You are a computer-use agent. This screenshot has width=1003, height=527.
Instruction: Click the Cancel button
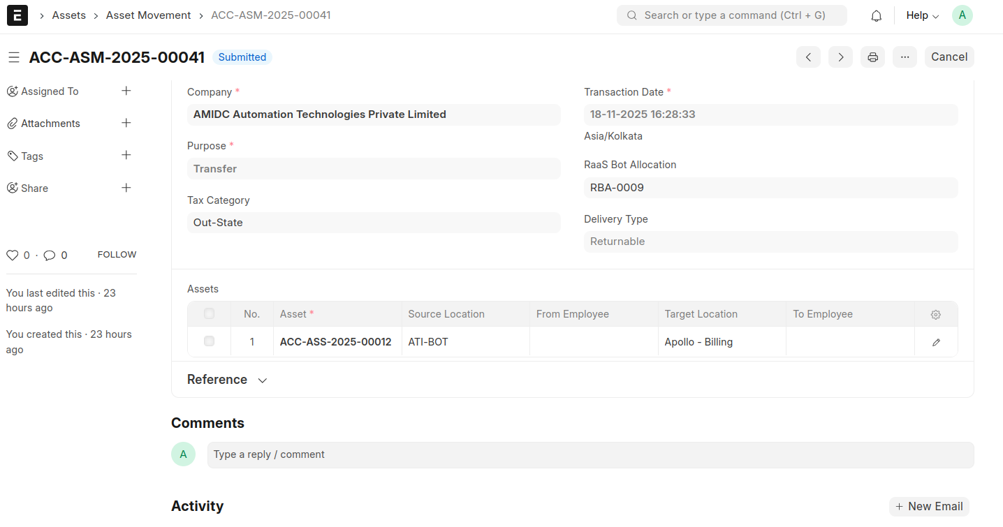pos(949,57)
